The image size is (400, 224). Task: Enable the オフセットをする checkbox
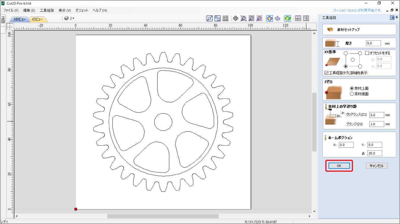367,53
